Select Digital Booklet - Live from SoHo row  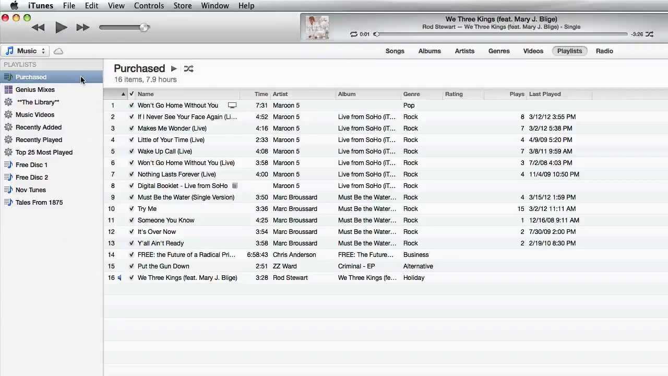pyautogui.click(x=386, y=186)
